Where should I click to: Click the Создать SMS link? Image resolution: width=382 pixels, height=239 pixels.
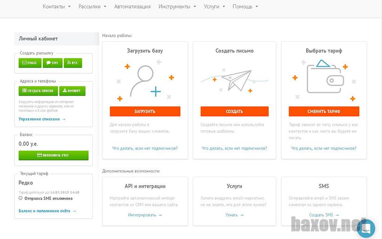(x=324, y=215)
